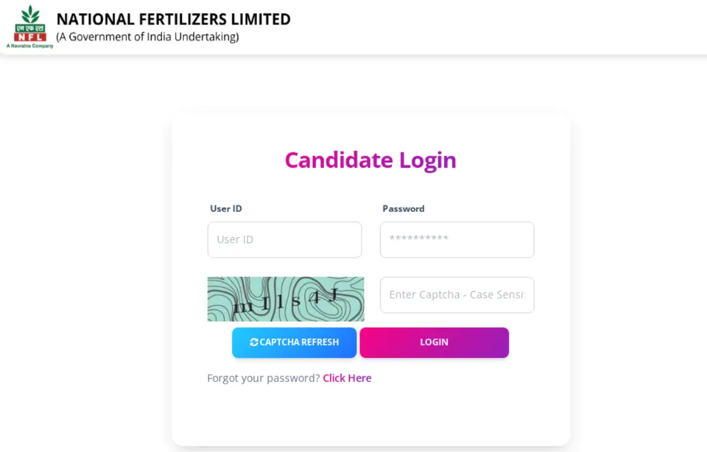Image resolution: width=707 pixels, height=452 pixels.
Task: Click the National Fertilizers Limited title
Action: pos(173,19)
